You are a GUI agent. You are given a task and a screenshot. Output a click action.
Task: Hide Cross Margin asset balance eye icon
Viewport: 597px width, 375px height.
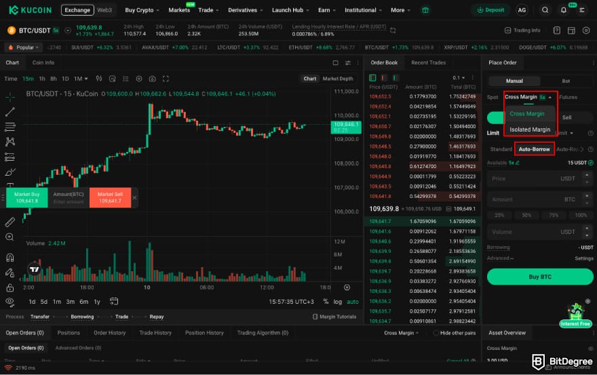click(590, 349)
